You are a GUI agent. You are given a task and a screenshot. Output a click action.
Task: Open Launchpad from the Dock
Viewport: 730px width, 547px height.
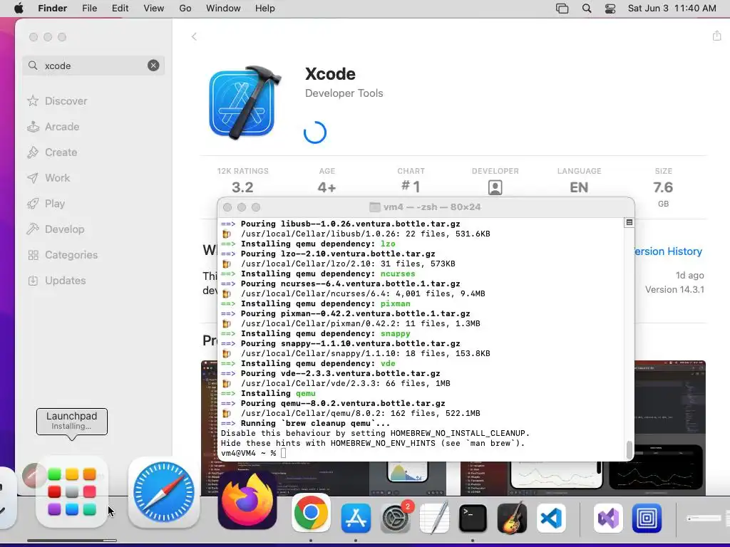[x=72, y=492]
